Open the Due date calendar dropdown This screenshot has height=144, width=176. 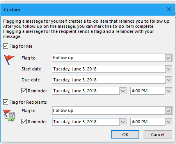tap(169, 80)
